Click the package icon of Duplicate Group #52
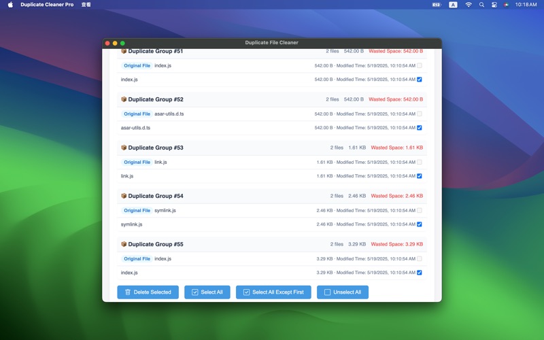 pos(124,99)
